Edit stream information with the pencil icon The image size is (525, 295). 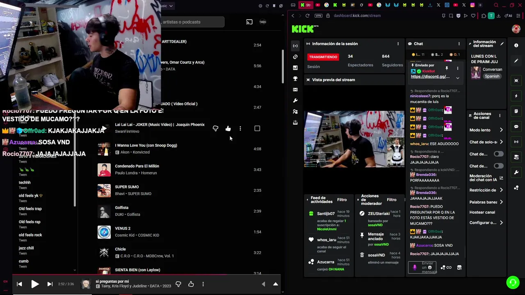click(502, 44)
